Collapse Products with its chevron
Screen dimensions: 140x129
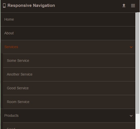tap(131, 116)
